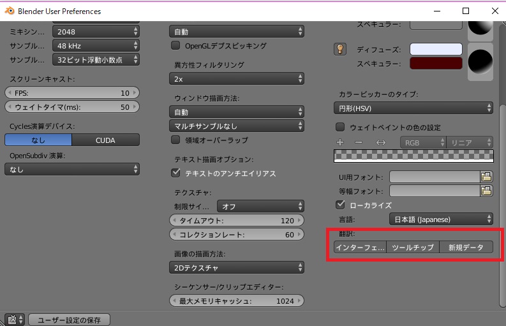
Task: Click the editor type selector arrows at bottom left
Action: (x=21, y=320)
